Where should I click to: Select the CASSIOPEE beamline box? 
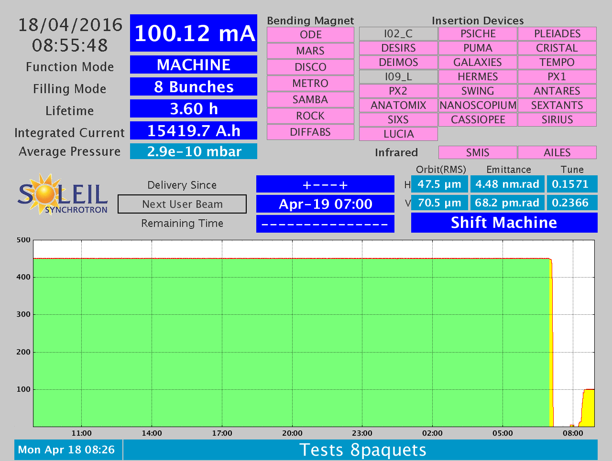tap(478, 120)
